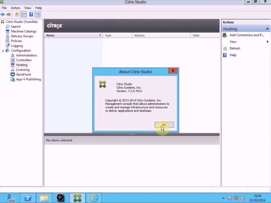The width and height of the screenshot is (271, 203).
Task: Click the back arrow toolbar icon
Action: click(x=3, y=15)
